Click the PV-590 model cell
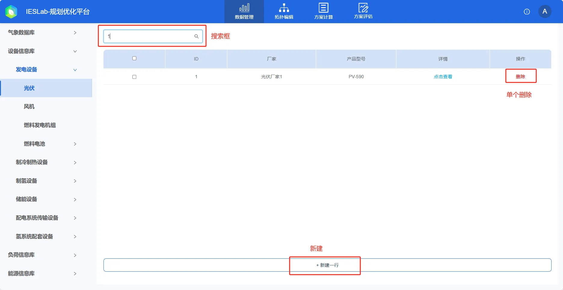The height and width of the screenshot is (290, 563). (x=356, y=77)
